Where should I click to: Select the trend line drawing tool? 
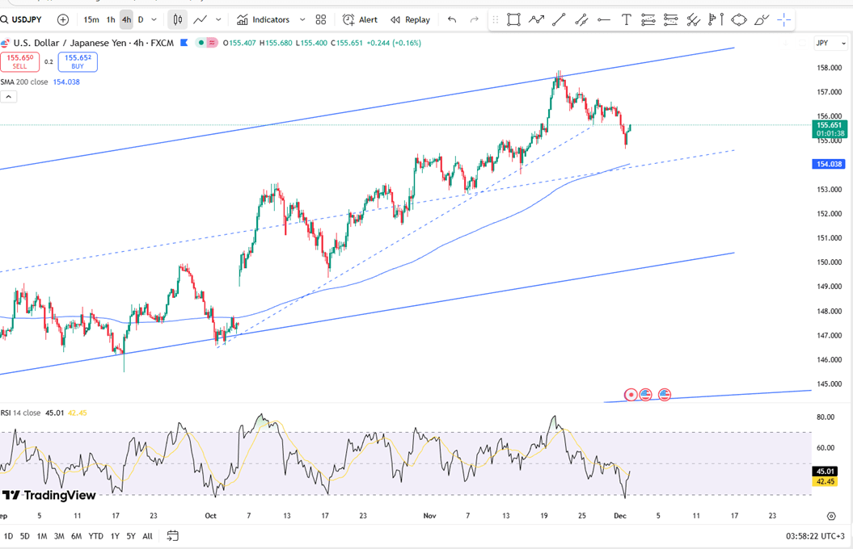(558, 19)
